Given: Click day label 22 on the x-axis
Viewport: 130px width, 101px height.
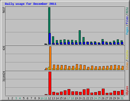Looking at the screenshot, I should (x=88, y=98).
